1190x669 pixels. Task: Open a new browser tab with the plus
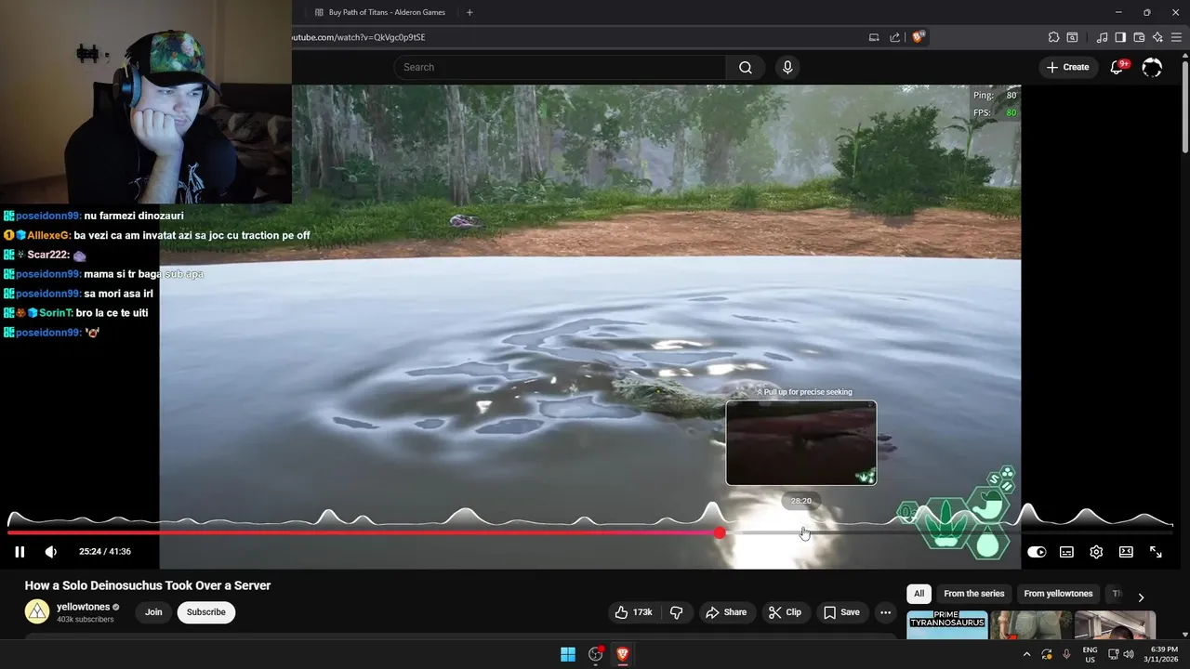coord(469,12)
